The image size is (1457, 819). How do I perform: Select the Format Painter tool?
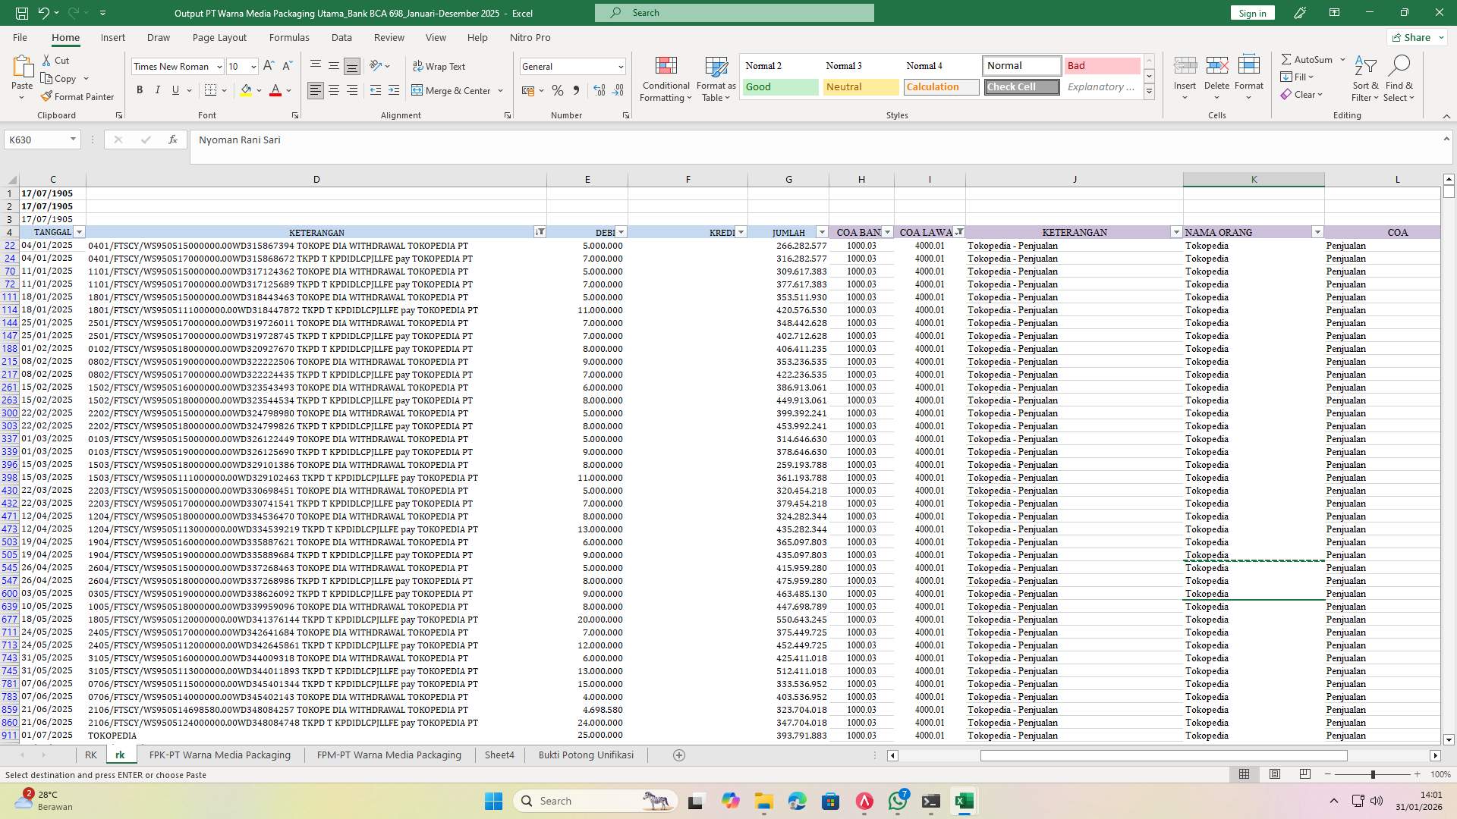coord(78,96)
